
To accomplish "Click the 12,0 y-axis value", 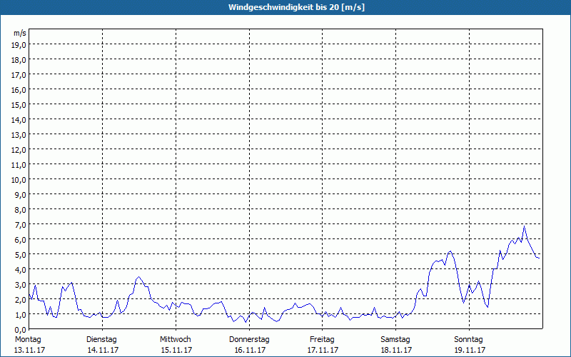I will pyautogui.click(x=19, y=150).
